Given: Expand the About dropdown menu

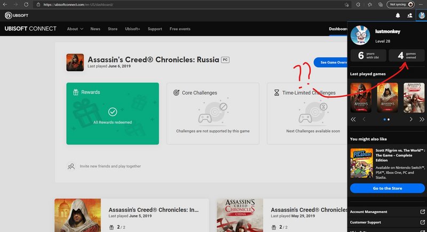Looking at the screenshot, I should (x=75, y=29).
